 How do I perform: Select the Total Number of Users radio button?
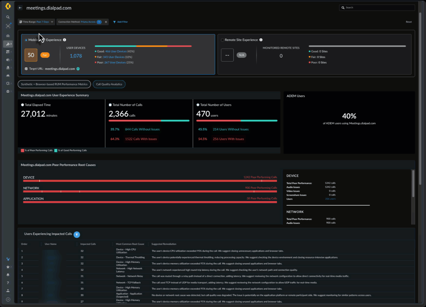coord(198,105)
